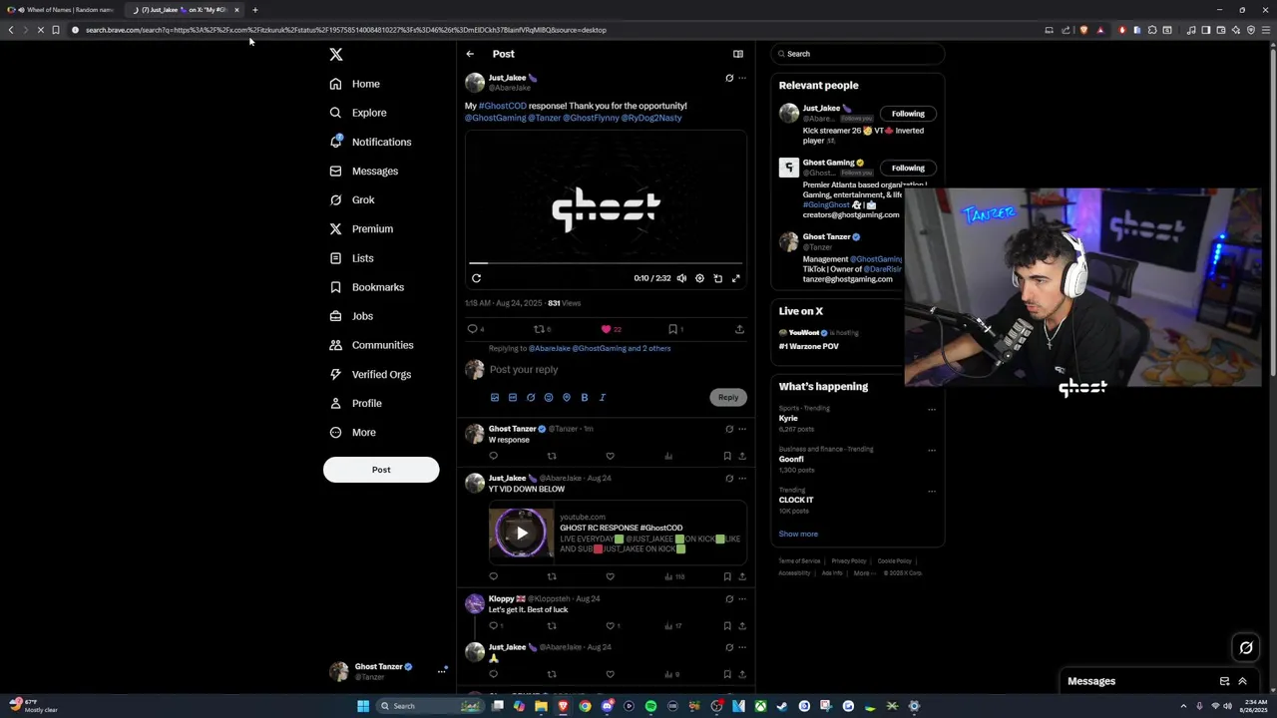Open video settings gear
The height and width of the screenshot is (718, 1277).
[x=699, y=278]
